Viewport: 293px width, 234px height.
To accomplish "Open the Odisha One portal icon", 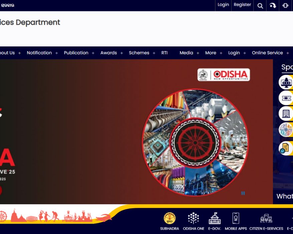I will click(x=194, y=219).
